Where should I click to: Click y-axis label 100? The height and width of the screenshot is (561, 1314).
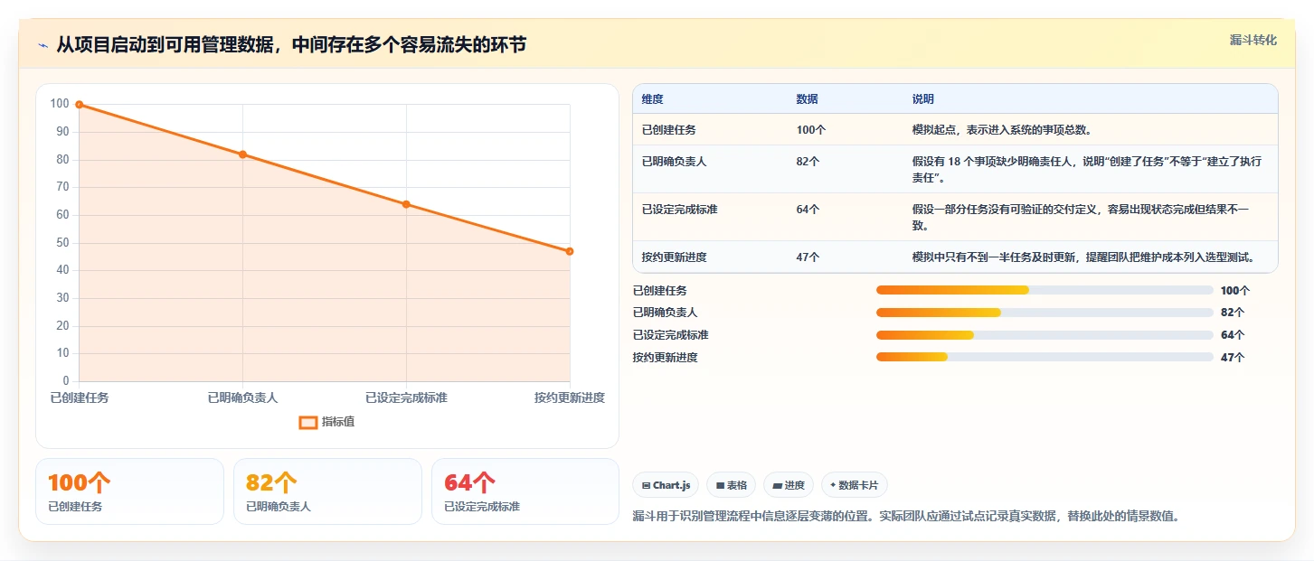tap(60, 104)
